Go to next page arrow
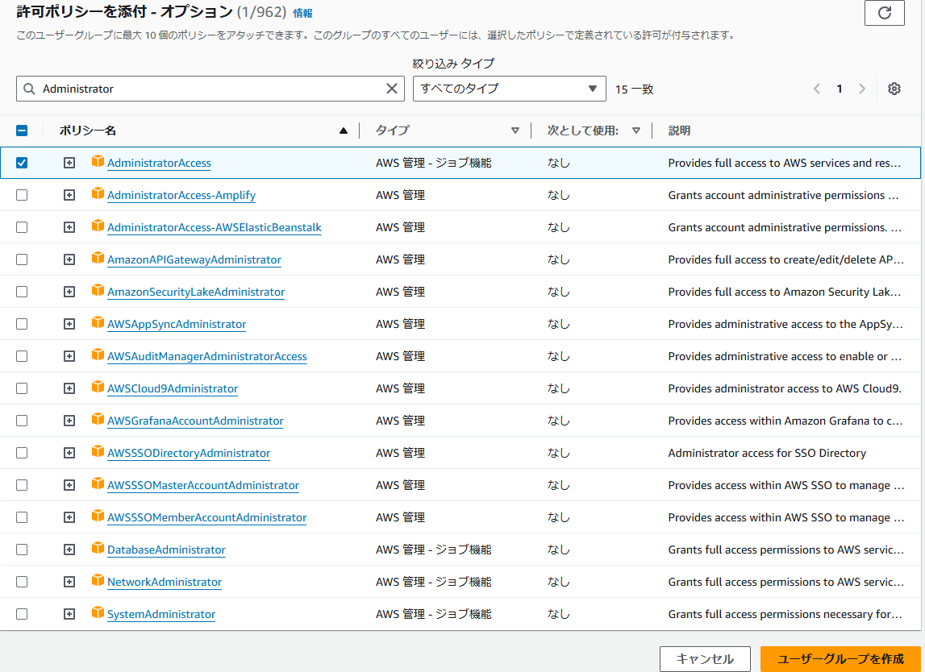This screenshot has width=925, height=672. click(862, 89)
